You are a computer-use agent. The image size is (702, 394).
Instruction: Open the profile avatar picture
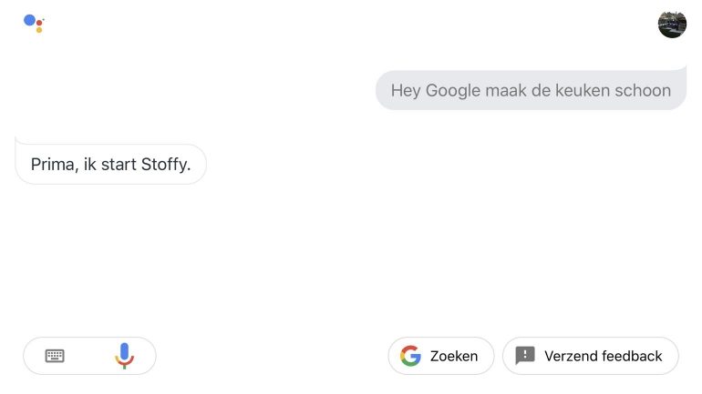671,25
